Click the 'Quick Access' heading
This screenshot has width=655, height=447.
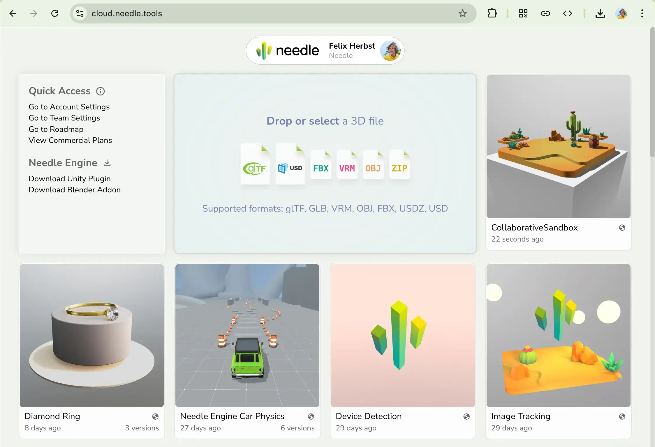coord(59,91)
